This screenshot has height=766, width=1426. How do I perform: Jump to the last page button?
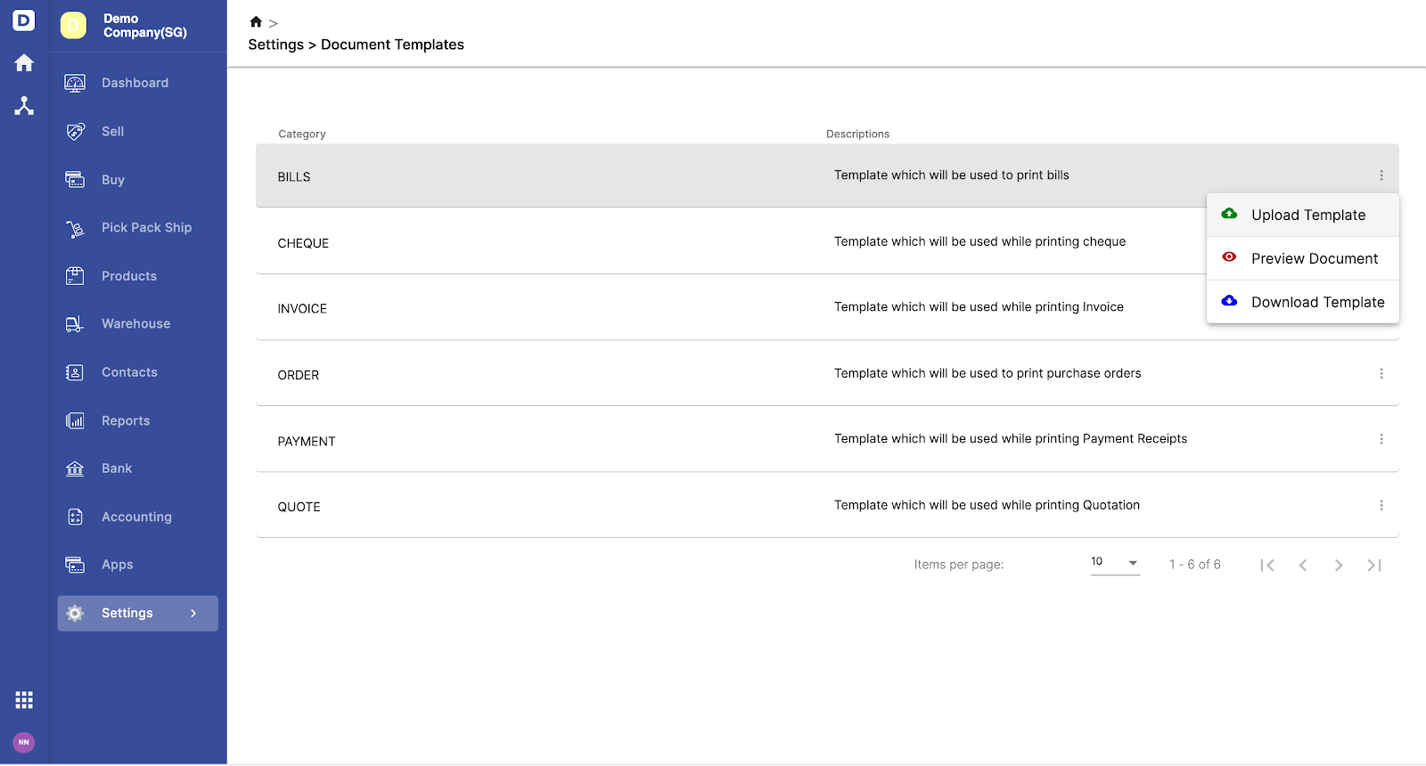1374,566
